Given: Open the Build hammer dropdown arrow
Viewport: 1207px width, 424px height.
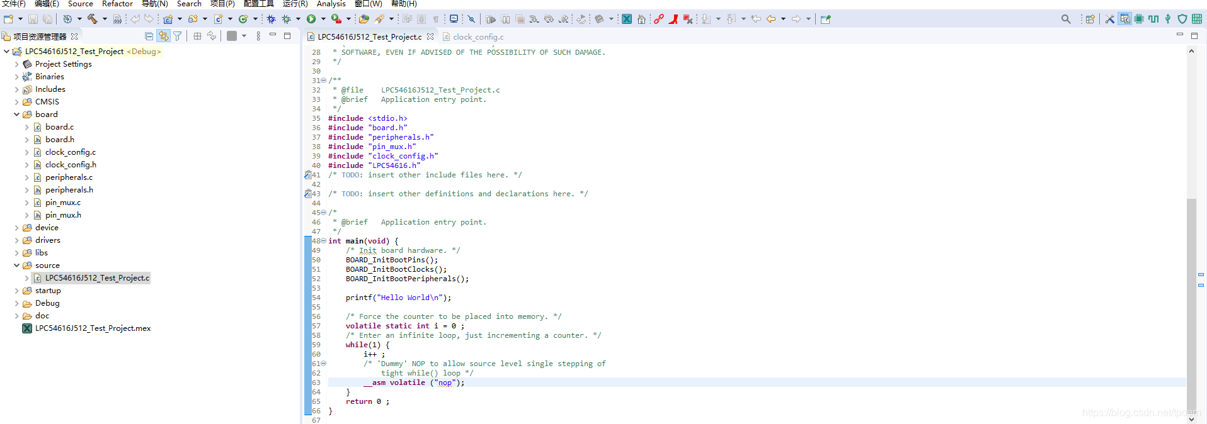Looking at the screenshot, I should pos(105,19).
